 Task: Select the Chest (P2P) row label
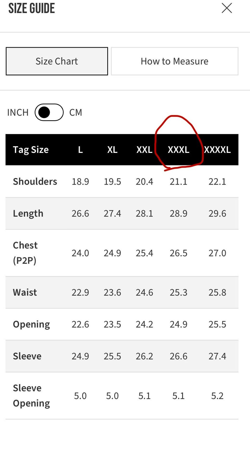tap(25, 253)
